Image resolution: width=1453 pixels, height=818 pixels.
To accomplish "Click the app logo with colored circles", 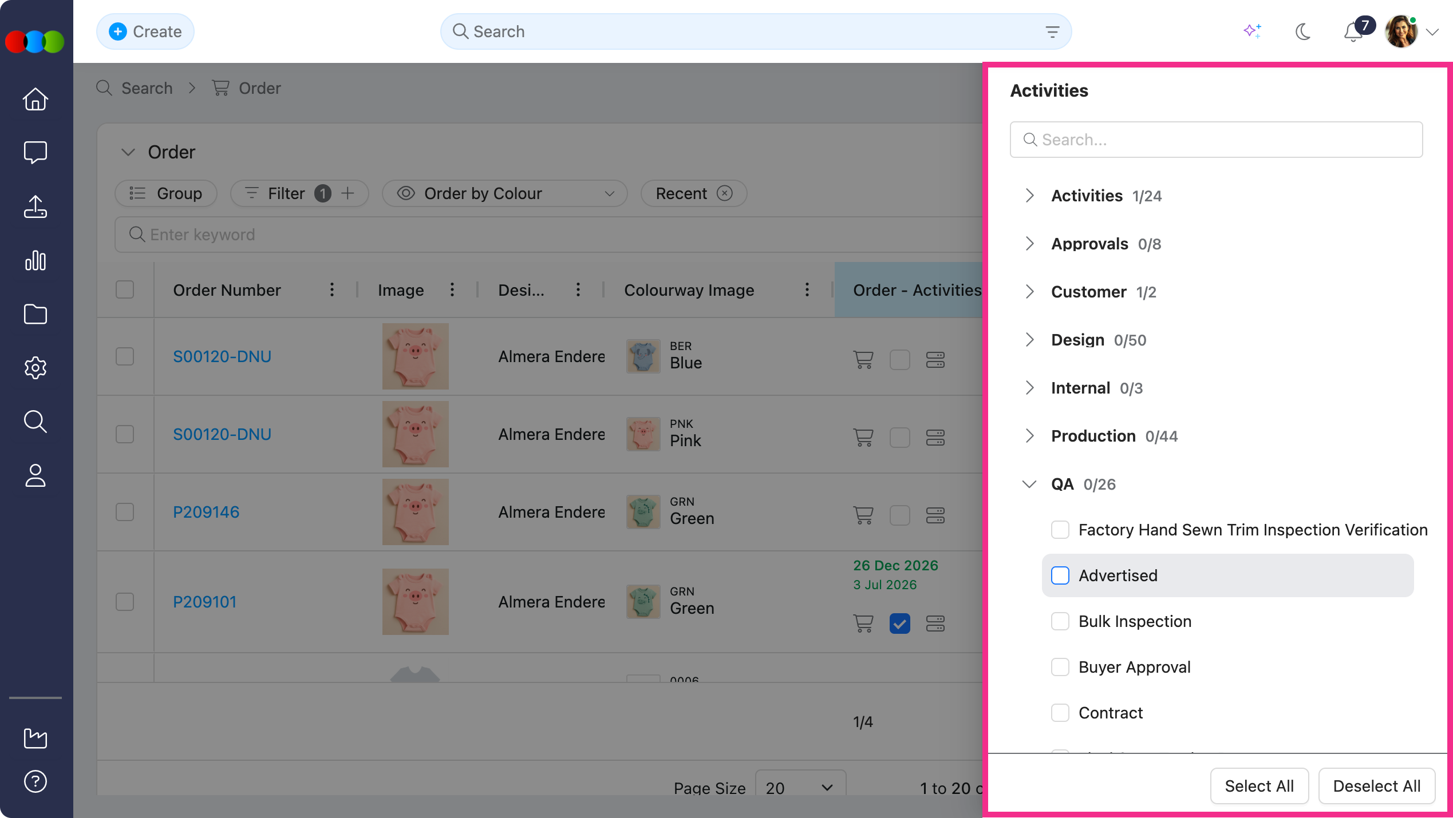I will tap(35, 41).
